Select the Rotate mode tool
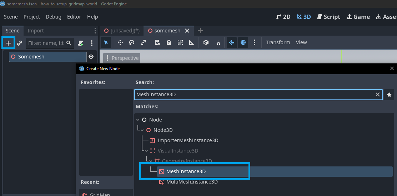Viewport: 397px width, 196px height. tap(132, 42)
